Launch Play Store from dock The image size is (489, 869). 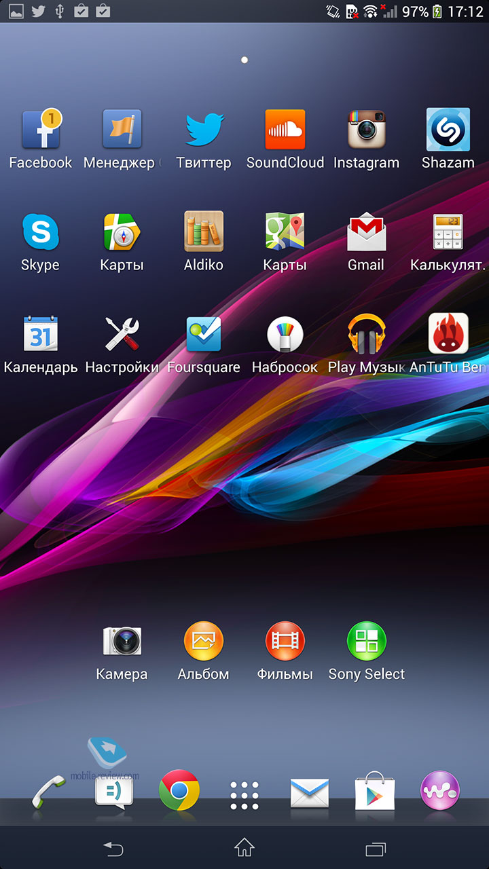point(375,791)
